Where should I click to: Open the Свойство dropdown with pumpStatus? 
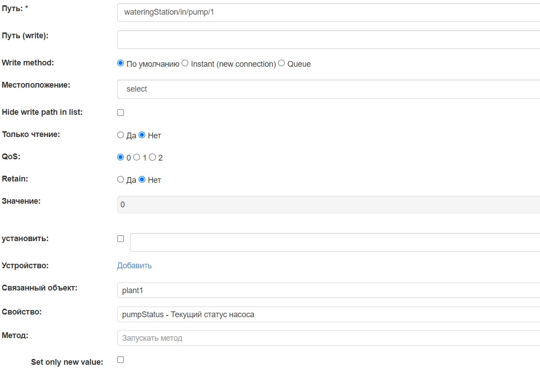267,314
